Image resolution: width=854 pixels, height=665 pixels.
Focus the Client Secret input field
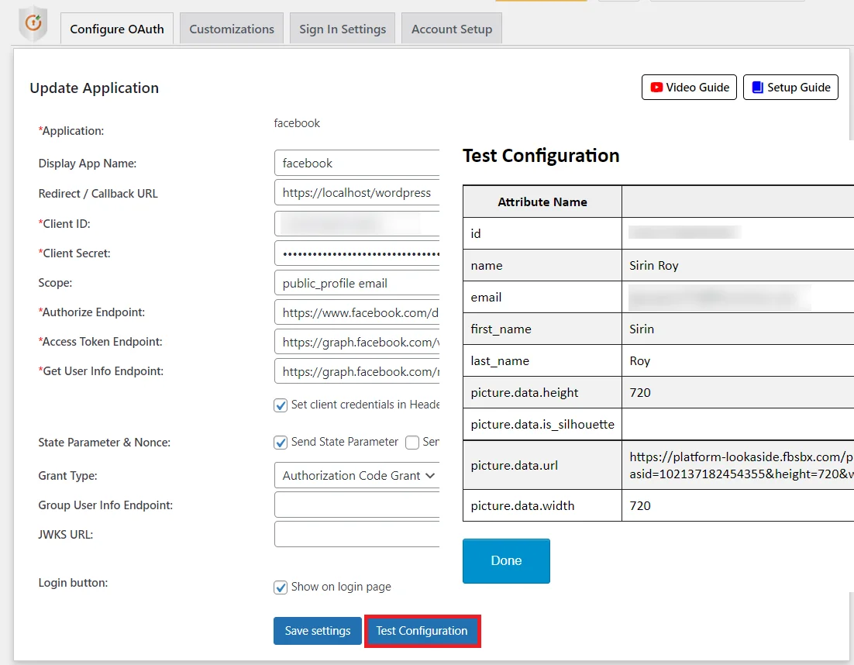pos(357,253)
